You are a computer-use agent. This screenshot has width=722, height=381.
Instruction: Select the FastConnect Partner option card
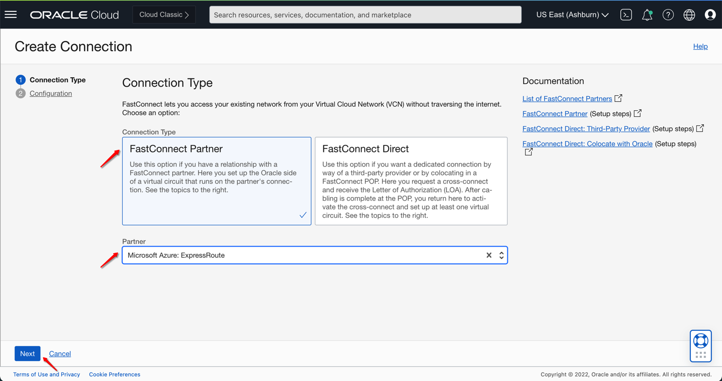coord(217,181)
